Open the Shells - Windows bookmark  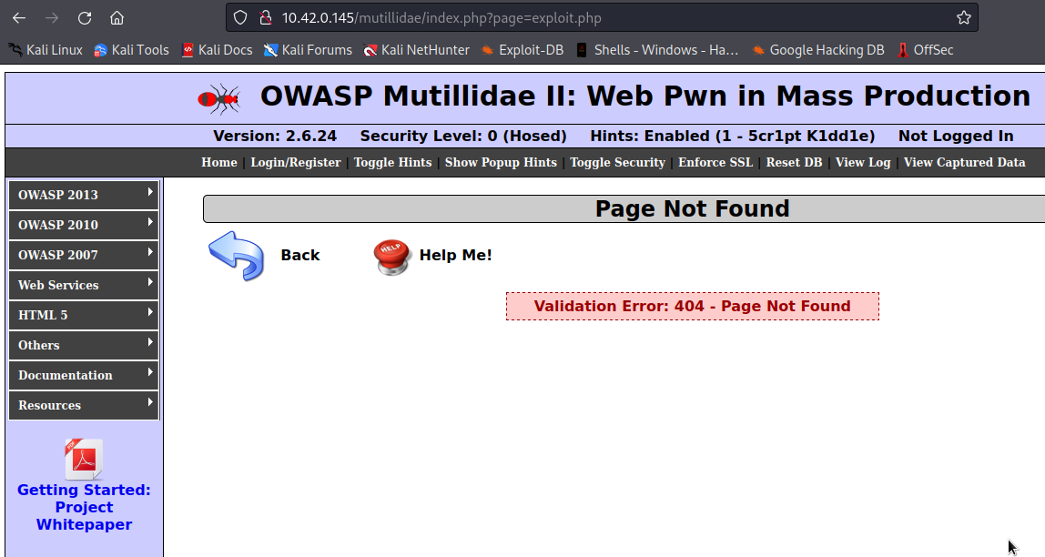[x=657, y=50]
